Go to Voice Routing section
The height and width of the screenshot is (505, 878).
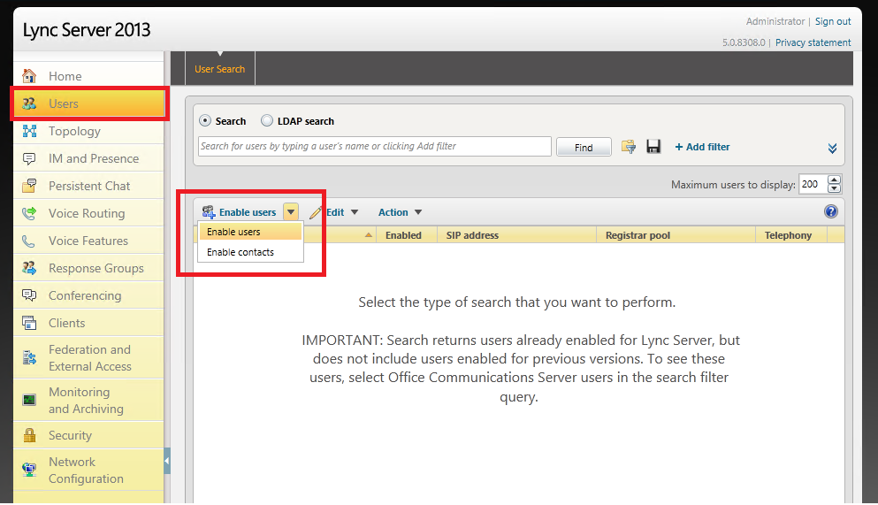[87, 213]
